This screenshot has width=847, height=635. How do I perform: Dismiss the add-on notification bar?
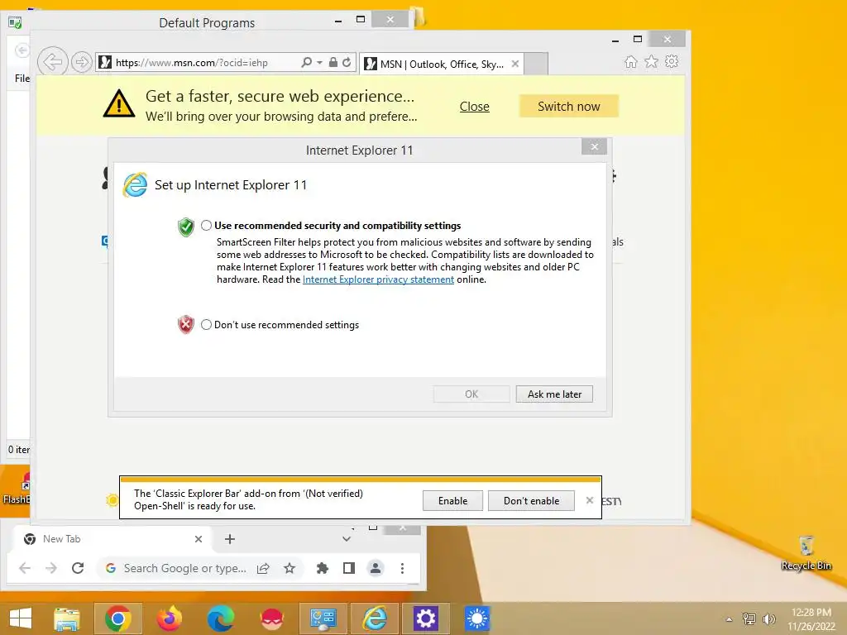click(x=589, y=500)
